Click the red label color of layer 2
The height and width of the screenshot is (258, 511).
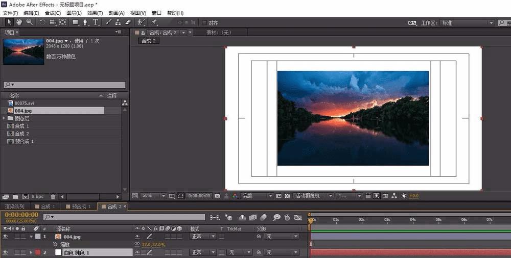(38, 252)
